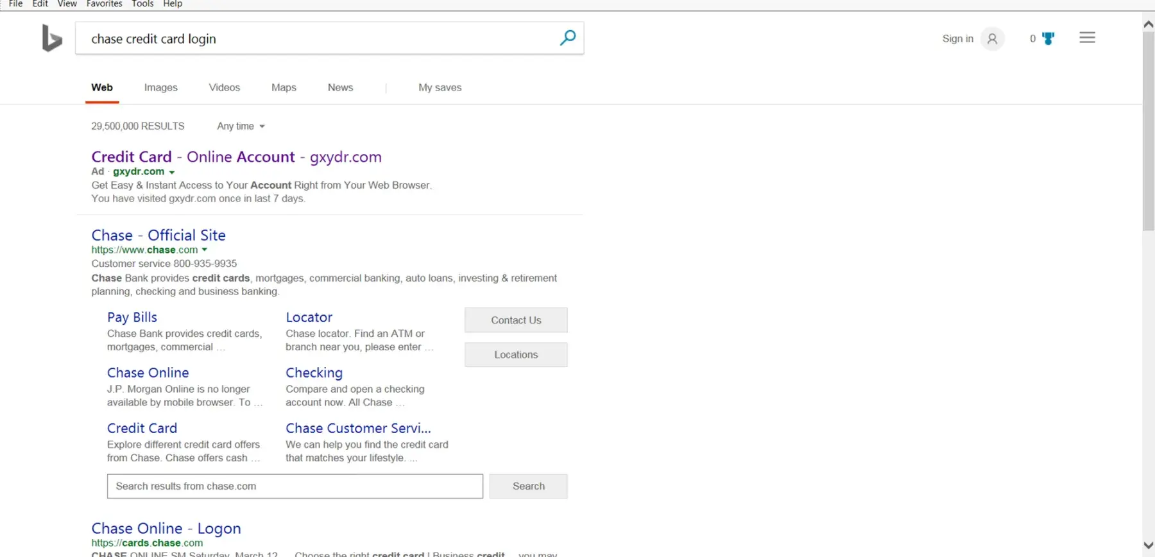Open the Favorites menu
Screen dimensions: 1155x557
click(104, 4)
